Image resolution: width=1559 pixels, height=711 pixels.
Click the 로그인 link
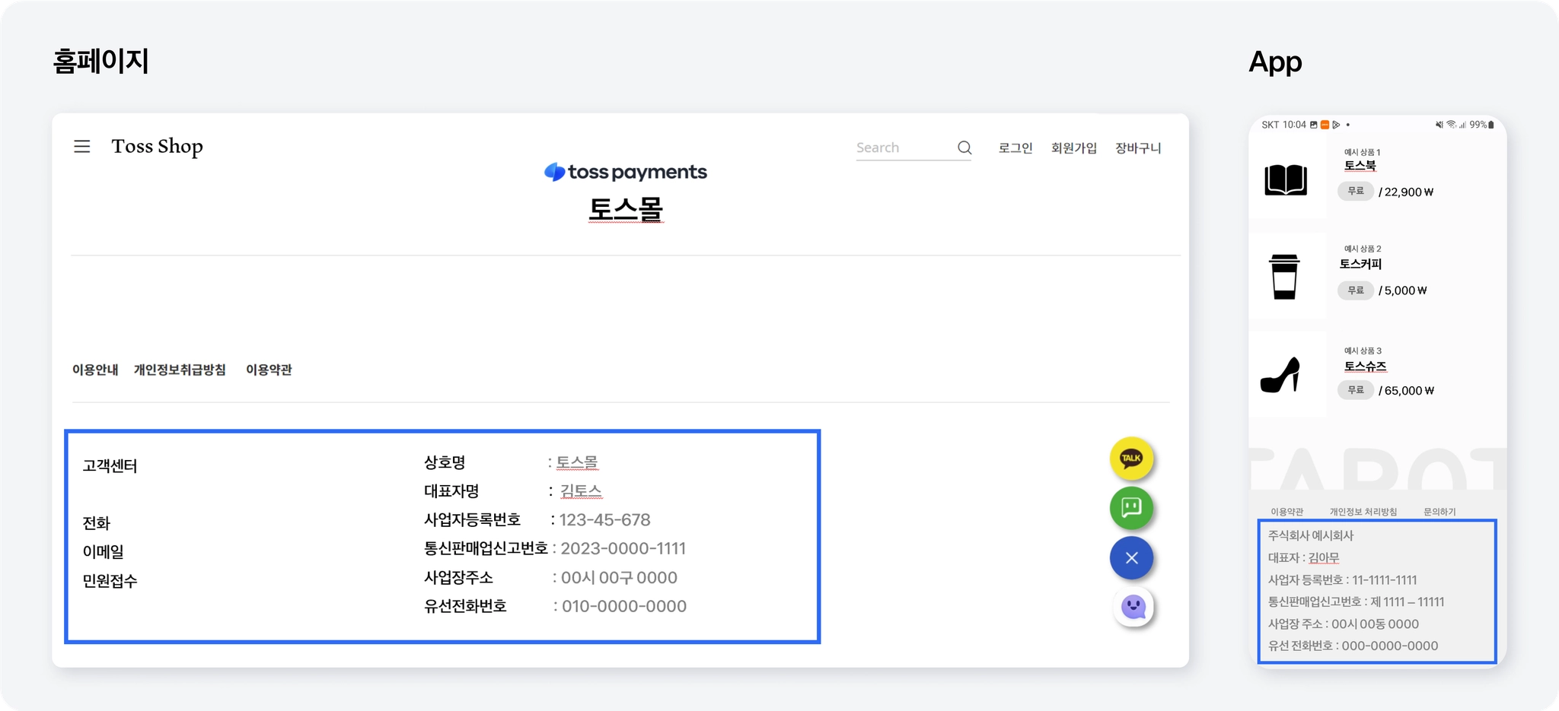coord(1015,148)
